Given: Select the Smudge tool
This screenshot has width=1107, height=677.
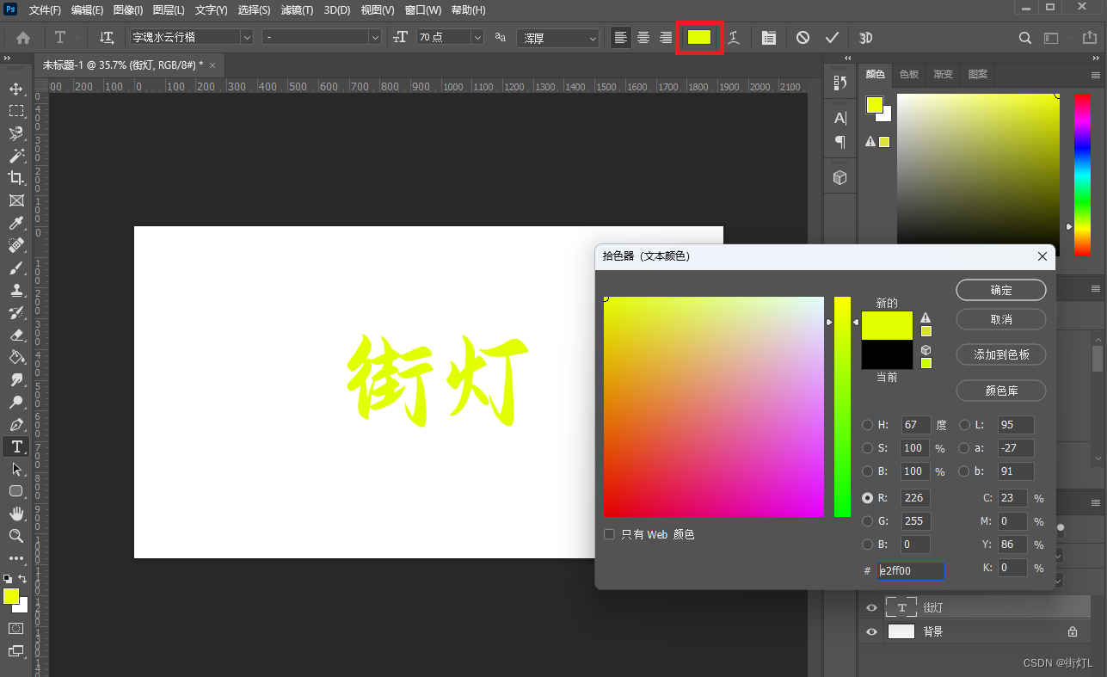Looking at the screenshot, I should [x=16, y=379].
